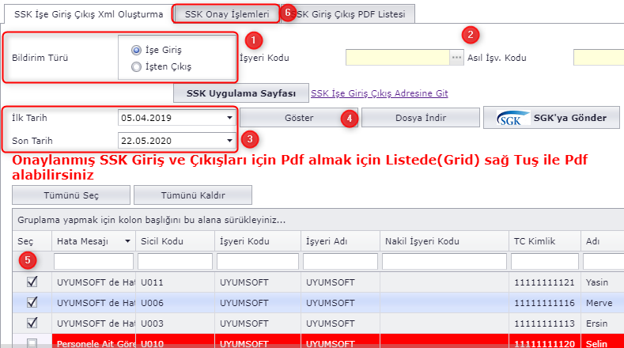
Task: Tick the checkbox in red row U010
Action: coord(31,342)
